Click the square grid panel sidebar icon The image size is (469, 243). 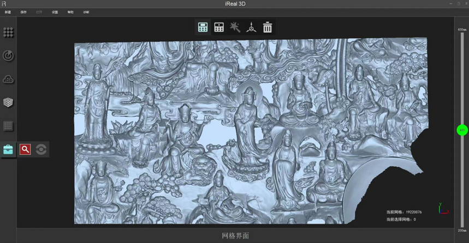[x=8, y=126]
